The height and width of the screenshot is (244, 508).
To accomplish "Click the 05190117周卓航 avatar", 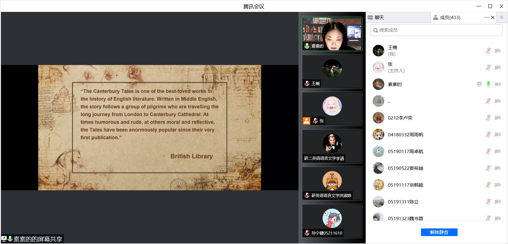I will 378,151.
